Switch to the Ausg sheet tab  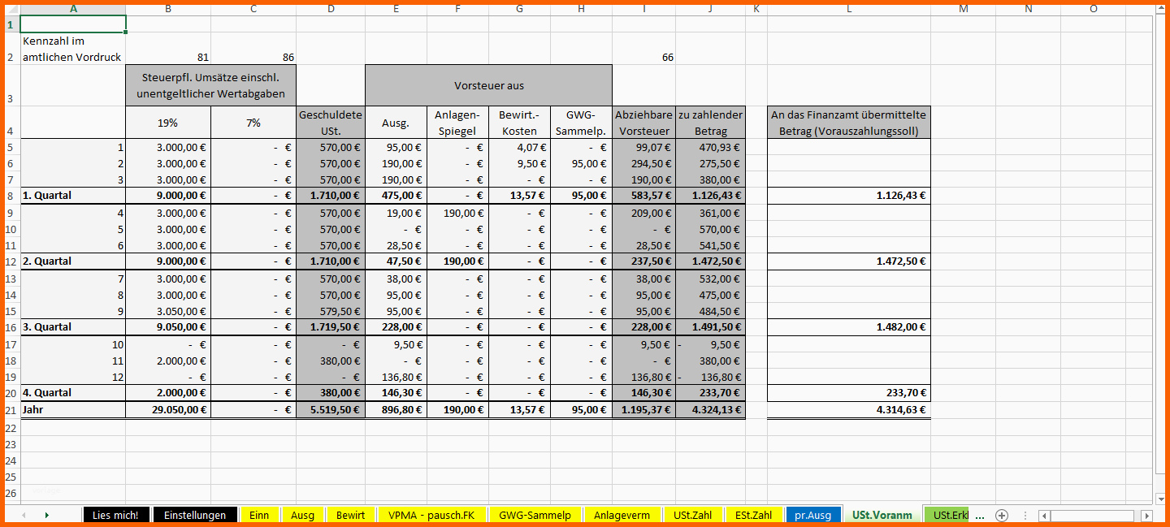[x=302, y=515]
